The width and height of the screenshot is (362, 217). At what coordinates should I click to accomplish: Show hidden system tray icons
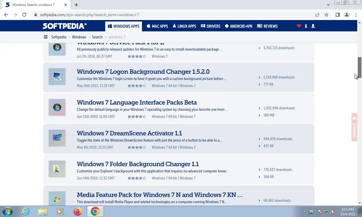point(304,212)
